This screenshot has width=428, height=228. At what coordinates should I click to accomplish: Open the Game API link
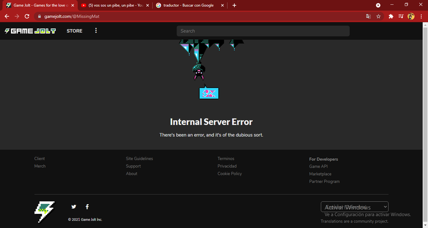click(318, 166)
